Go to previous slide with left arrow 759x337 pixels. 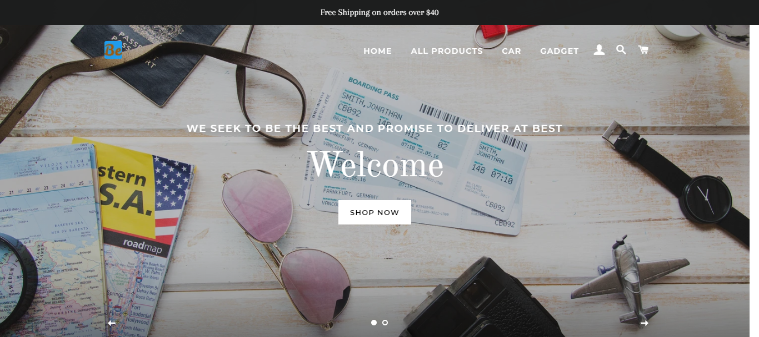(x=111, y=323)
